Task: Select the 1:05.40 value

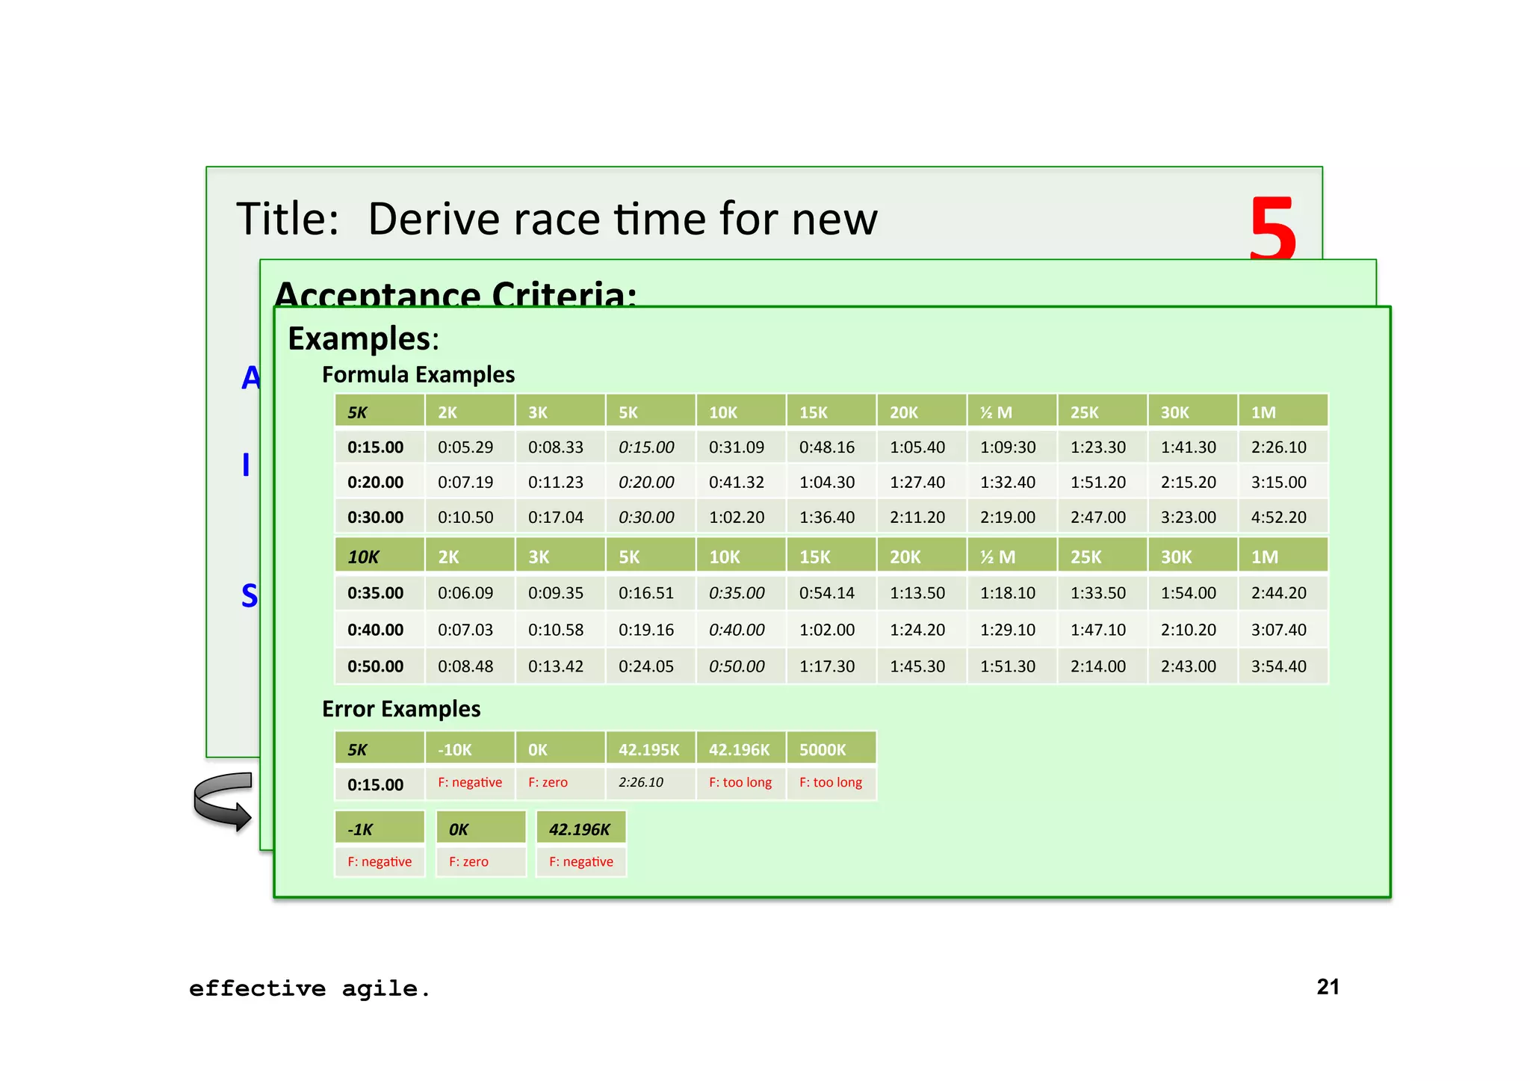Action: (917, 447)
